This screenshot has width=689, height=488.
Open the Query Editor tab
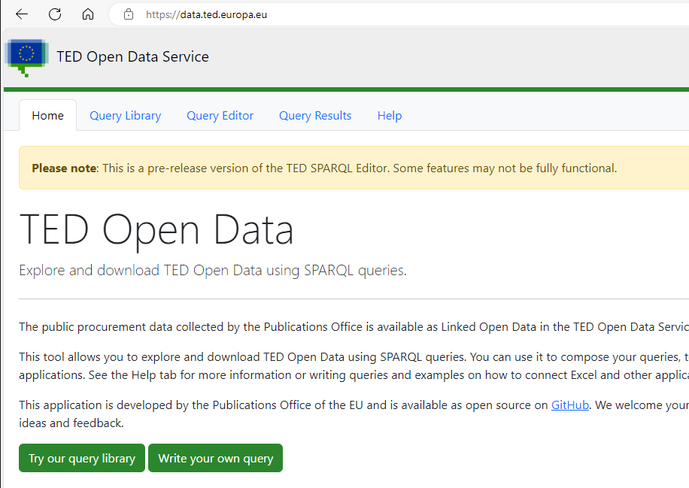coord(220,116)
